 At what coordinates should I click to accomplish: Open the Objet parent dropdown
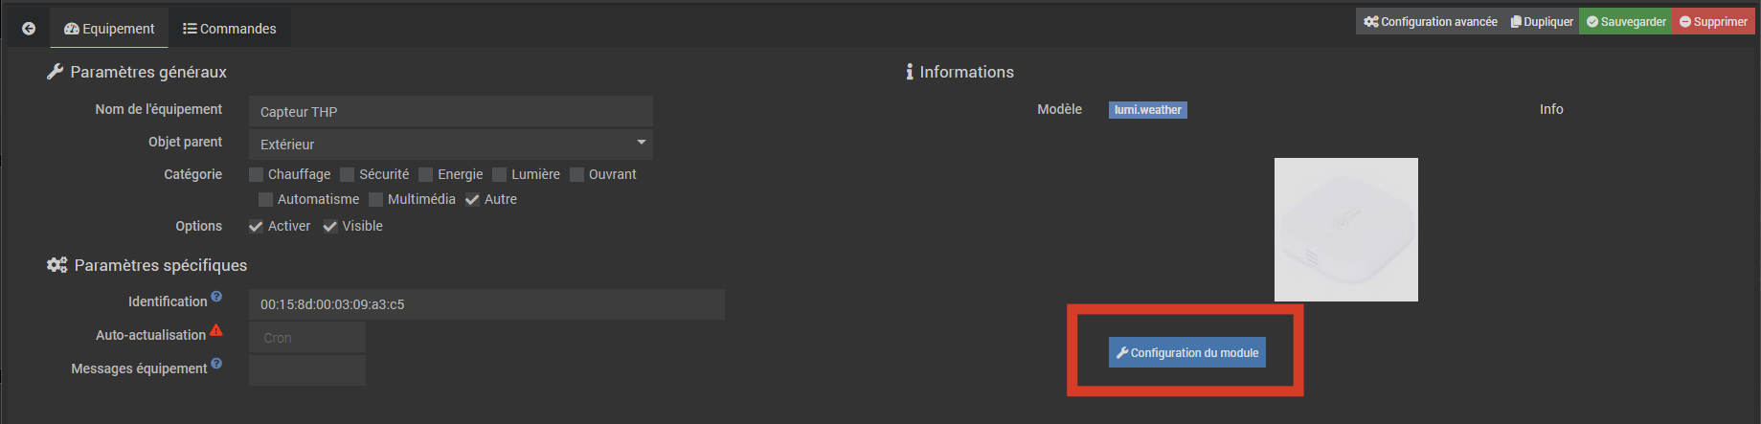click(x=450, y=145)
